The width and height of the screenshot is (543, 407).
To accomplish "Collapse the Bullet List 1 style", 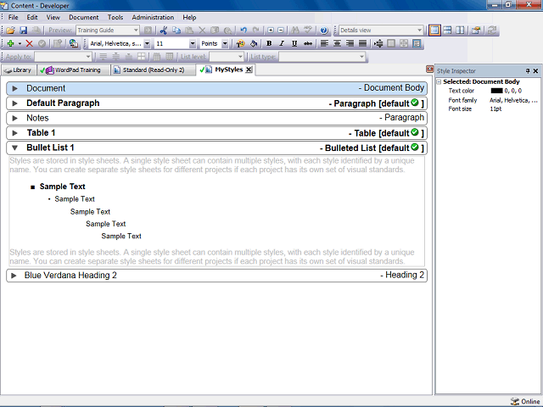I will (15, 148).
